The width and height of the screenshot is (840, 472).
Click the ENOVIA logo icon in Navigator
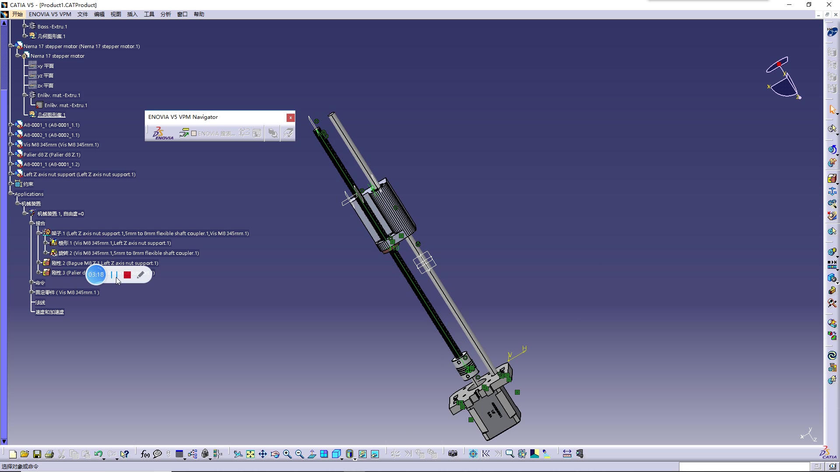click(x=163, y=133)
